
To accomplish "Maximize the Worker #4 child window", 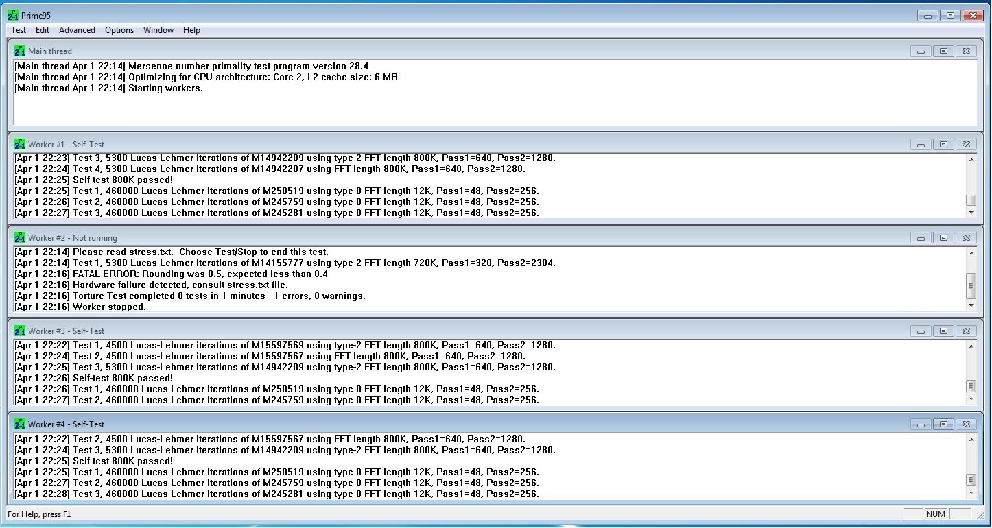I will 943,424.
